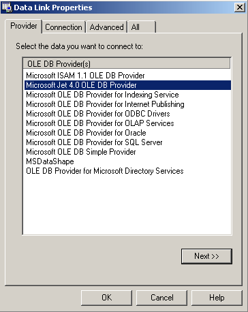Click the Data Link Properties title bar icon
Image resolution: width=248 pixels, height=312 pixels.
point(7,7)
